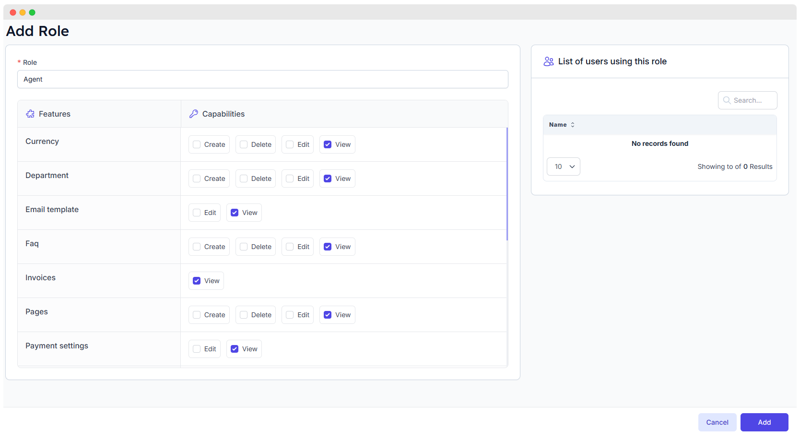Cancel adding the role
Screen dimensions: 800x441
coord(717,422)
